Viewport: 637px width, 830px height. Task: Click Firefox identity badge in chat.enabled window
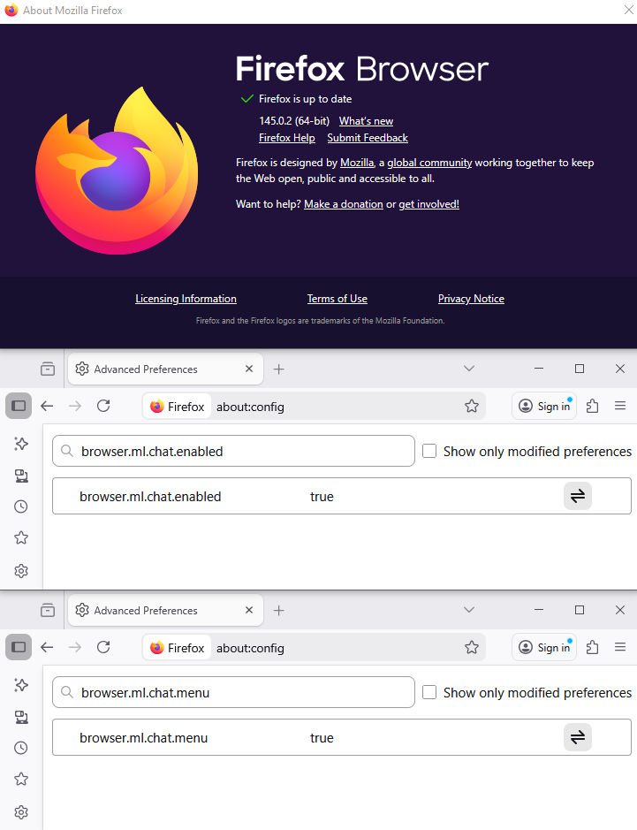pyautogui.click(x=178, y=407)
